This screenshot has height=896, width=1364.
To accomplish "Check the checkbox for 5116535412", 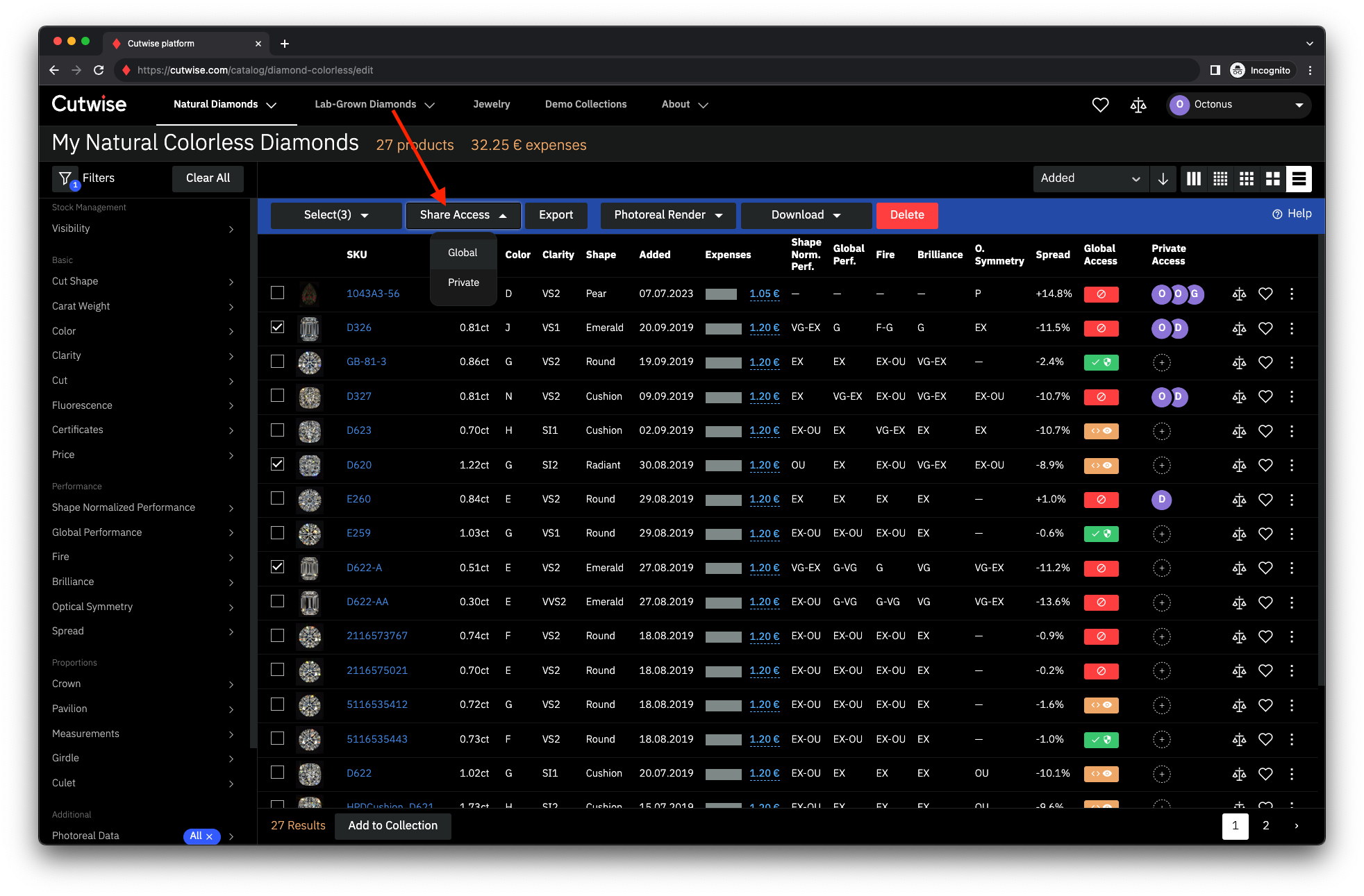I will point(277,704).
